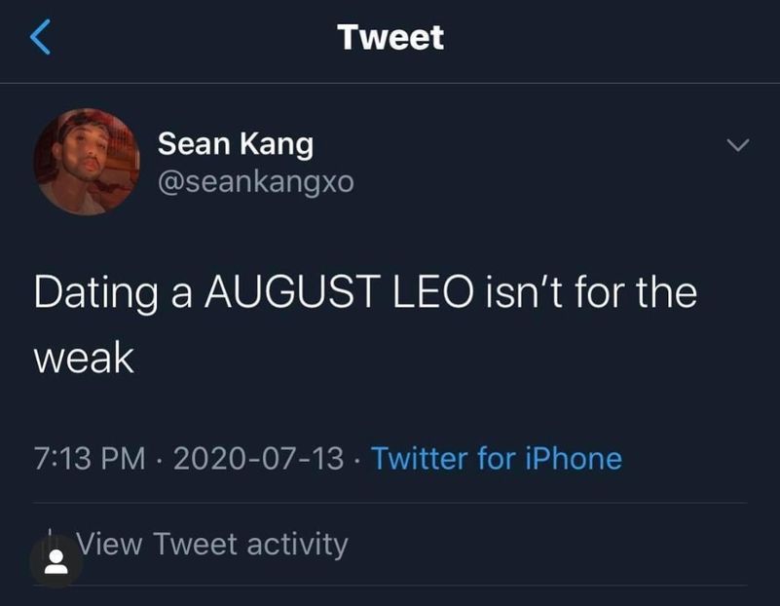Click the word weak in the tweet
Screen dimensions: 780x606
coord(84,359)
